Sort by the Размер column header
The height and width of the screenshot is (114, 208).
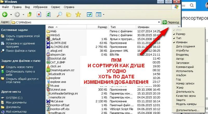coord(98,27)
